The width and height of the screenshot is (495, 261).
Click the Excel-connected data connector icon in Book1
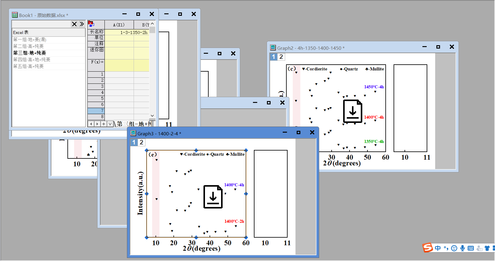coord(91,24)
